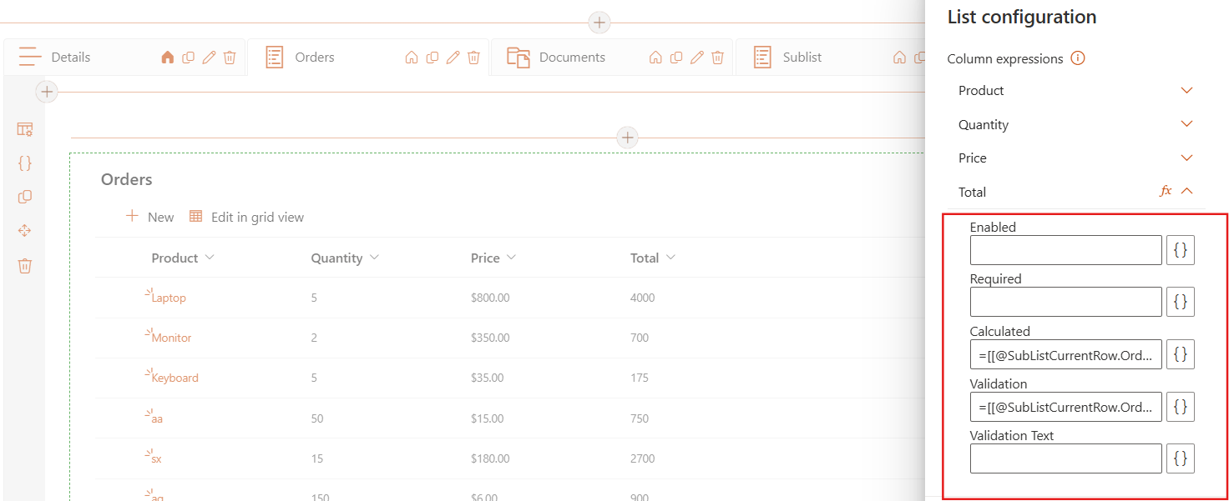
Task: Open expressions braces icon in left sidebar
Action: coord(25,163)
